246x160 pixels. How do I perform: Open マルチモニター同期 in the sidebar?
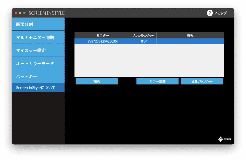tap(38, 37)
